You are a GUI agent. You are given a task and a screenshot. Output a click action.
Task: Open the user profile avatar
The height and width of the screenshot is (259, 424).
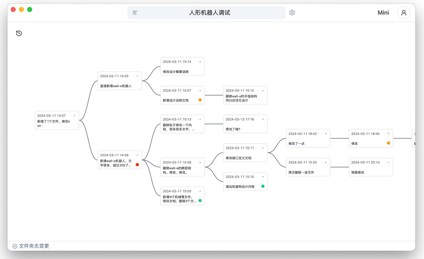click(403, 13)
